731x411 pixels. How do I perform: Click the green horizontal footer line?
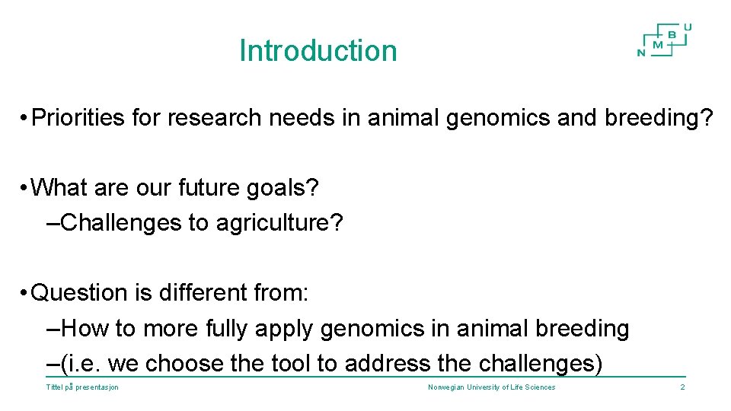365,377
